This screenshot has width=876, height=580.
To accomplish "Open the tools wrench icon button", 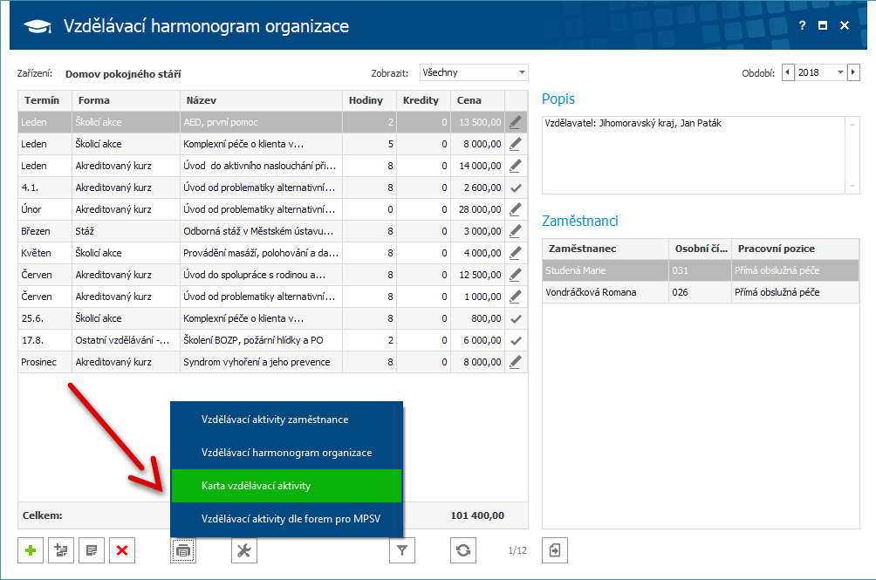I will pyautogui.click(x=244, y=550).
